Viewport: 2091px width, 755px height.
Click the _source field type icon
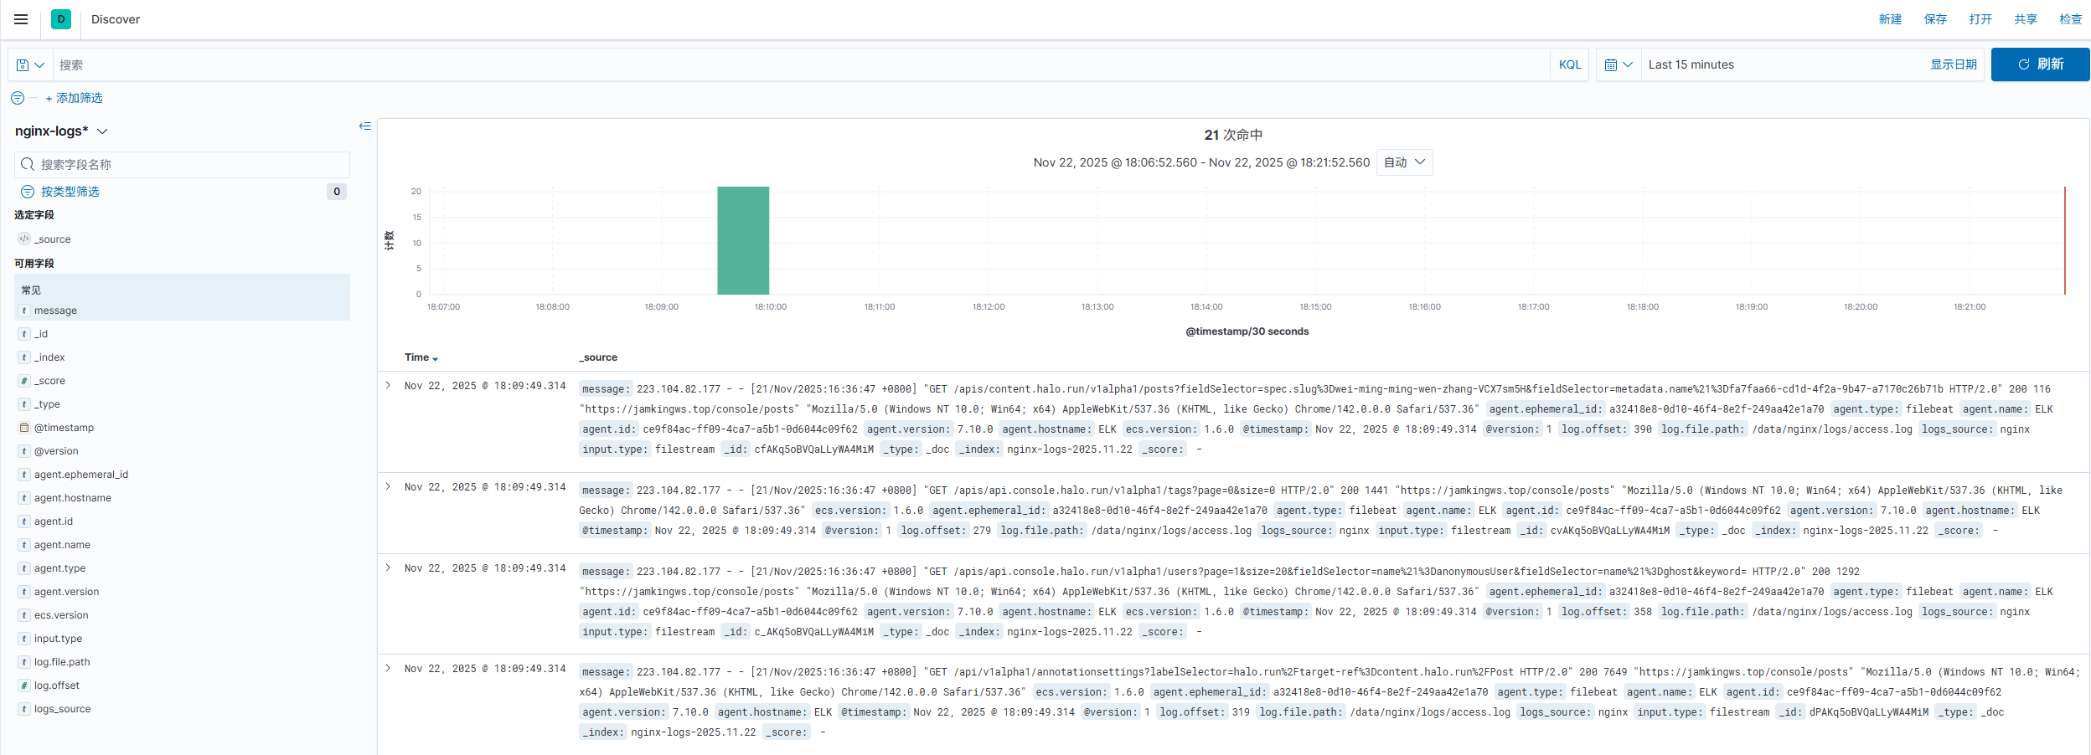[x=24, y=239]
